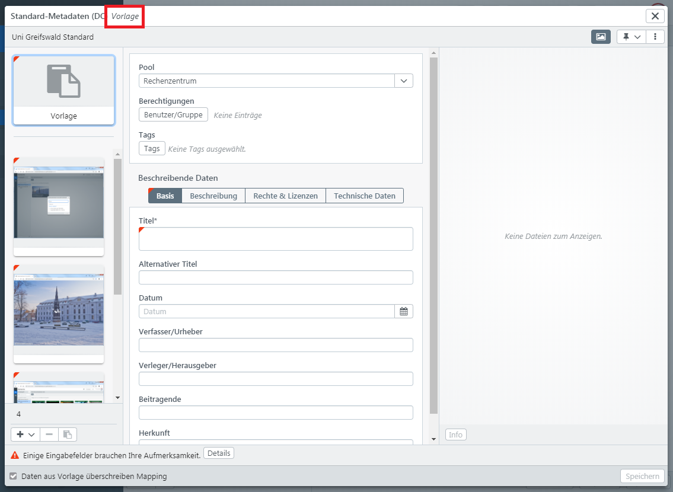Open the three-dot more options menu
The image size is (673, 492).
tap(655, 37)
